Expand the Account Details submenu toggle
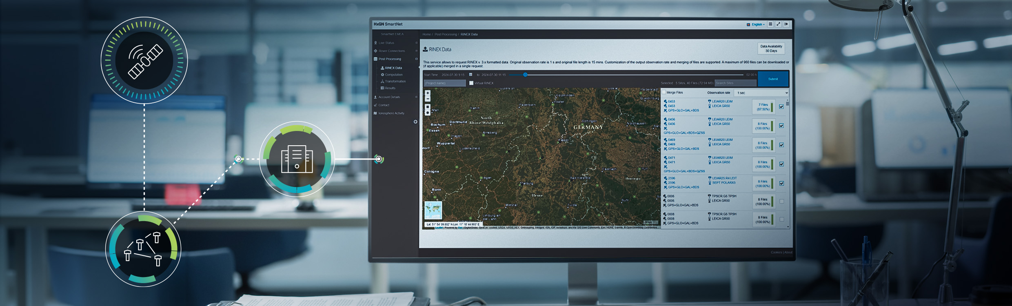 416,97
